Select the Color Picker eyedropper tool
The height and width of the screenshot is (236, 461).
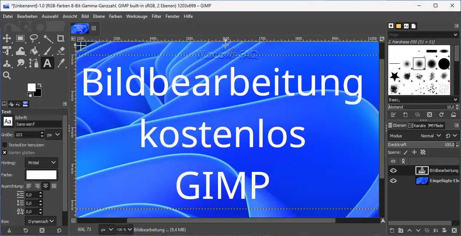click(61, 63)
